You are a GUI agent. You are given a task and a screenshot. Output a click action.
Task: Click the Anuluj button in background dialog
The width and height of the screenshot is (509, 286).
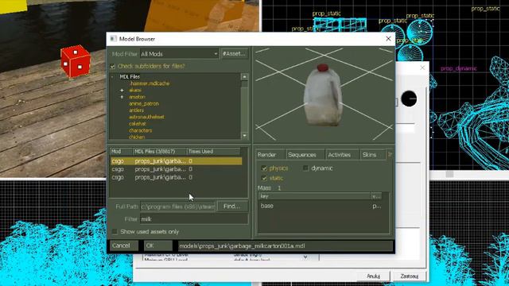(x=373, y=276)
